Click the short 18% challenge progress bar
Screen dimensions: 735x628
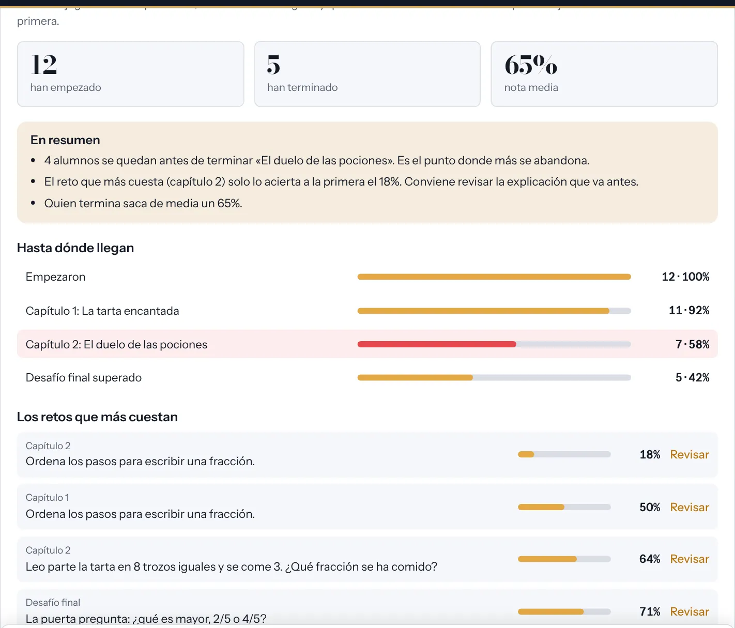coord(564,454)
